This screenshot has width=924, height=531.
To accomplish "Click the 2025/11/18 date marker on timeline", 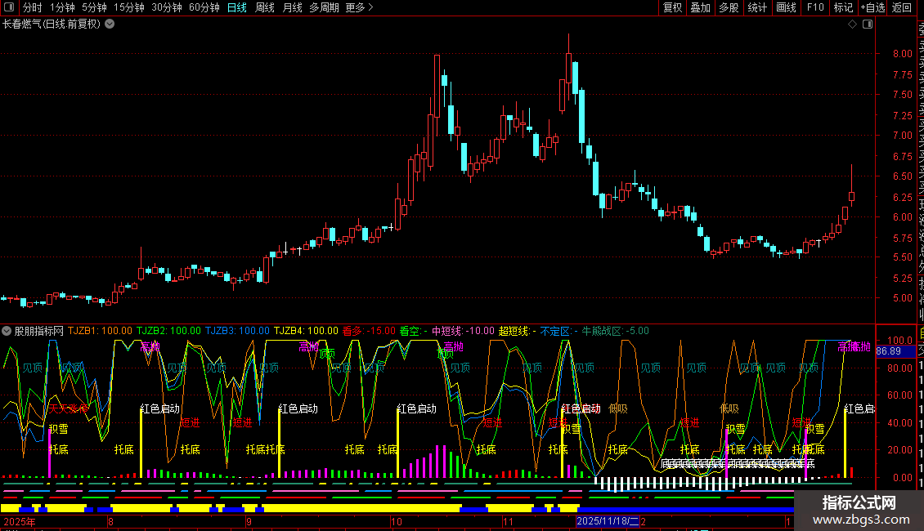I will (x=608, y=520).
